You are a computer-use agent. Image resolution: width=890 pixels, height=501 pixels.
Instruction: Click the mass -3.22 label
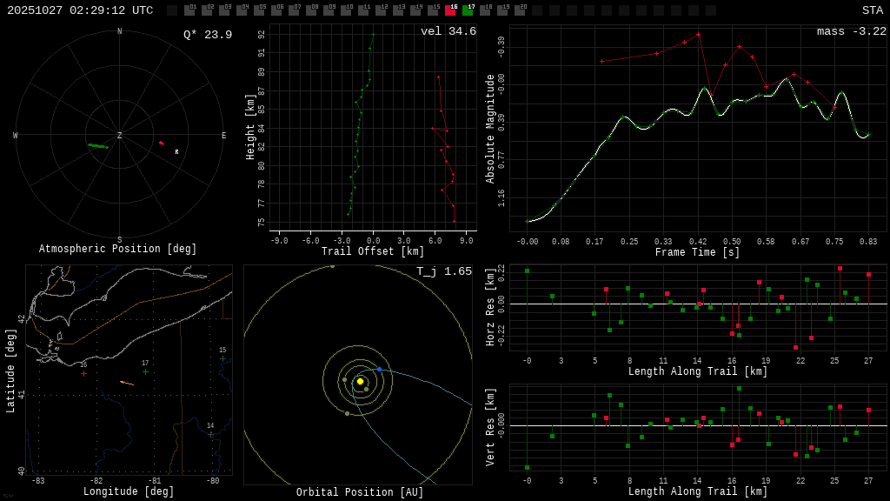852,31
